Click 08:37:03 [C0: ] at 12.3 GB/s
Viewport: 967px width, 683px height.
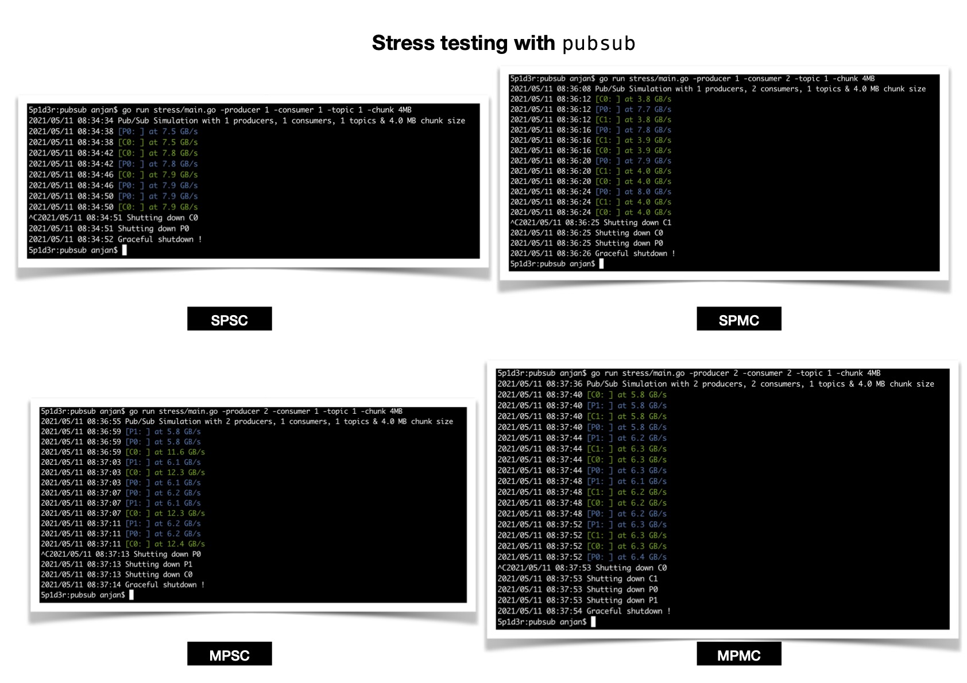pos(123,473)
